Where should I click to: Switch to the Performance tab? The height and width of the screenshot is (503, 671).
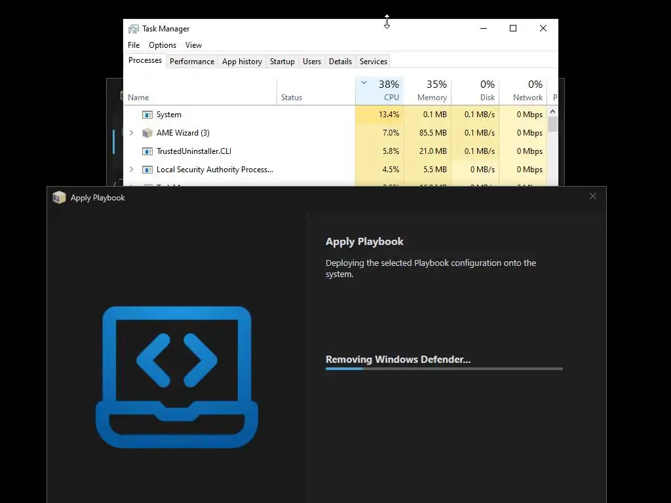tap(192, 61)
